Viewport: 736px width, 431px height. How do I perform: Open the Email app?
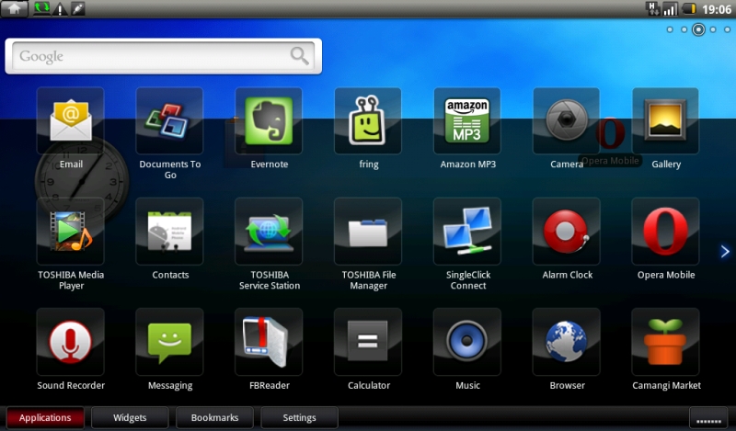pyautogui.click(x=71, y=121)
